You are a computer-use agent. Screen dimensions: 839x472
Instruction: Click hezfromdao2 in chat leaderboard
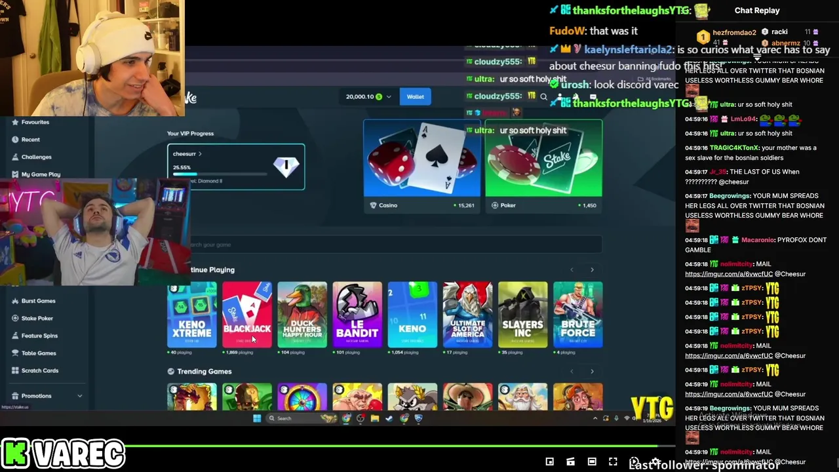[734, 33]
